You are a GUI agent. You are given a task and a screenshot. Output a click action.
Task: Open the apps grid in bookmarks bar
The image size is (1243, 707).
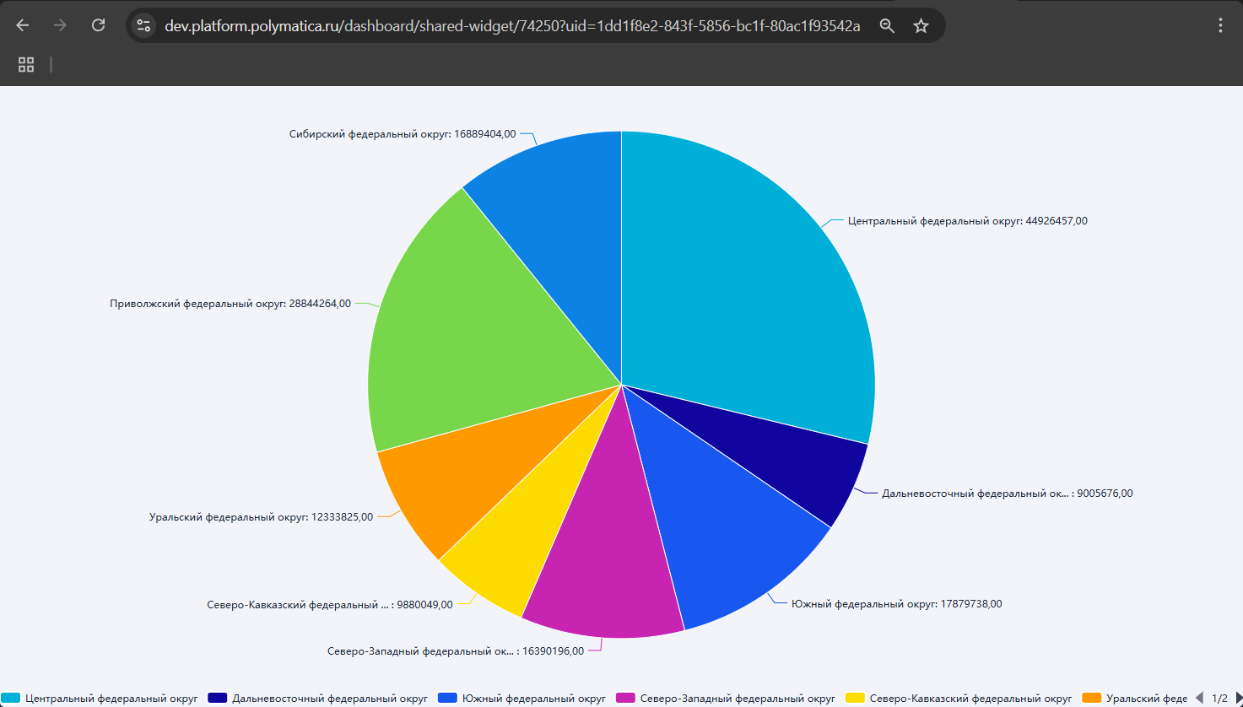(x=26, y=64)
